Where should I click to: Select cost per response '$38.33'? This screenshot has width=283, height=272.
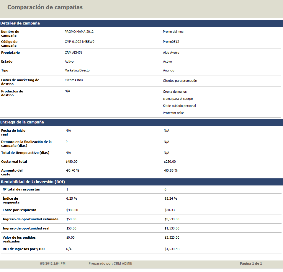tap(170, 210)
